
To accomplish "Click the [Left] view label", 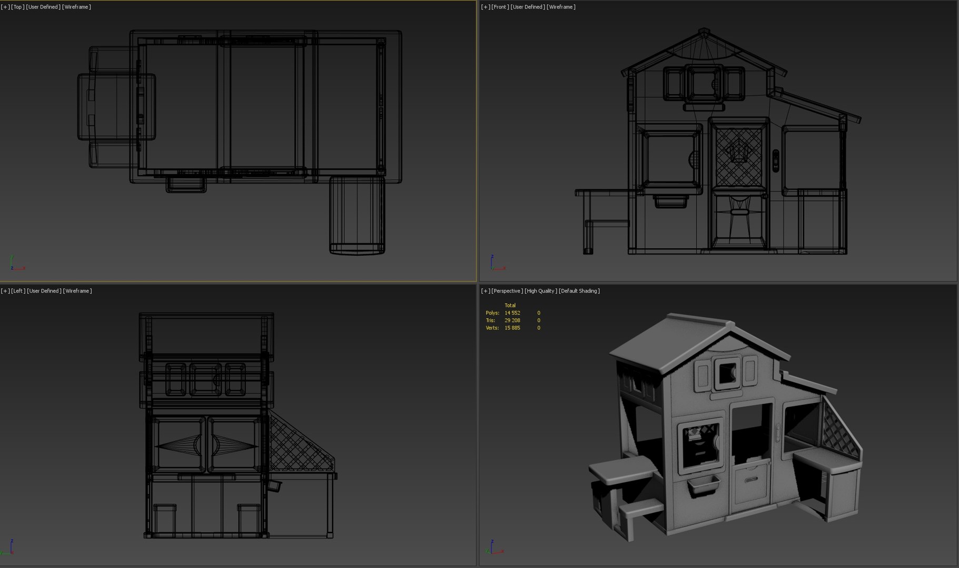I will (18, 291).
